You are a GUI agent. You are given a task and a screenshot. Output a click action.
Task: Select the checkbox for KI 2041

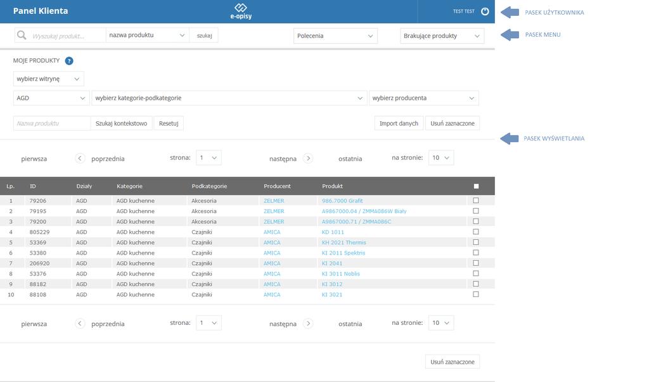(476, 263)
